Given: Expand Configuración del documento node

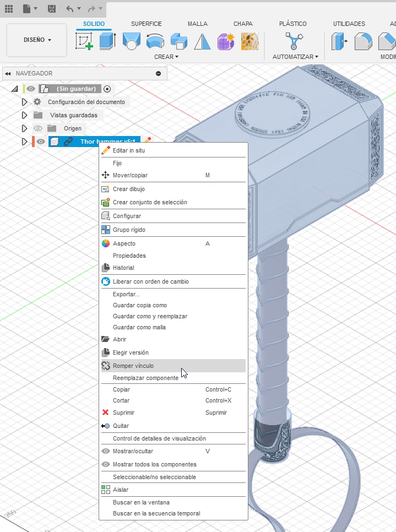Looking at the screenshot, I should (x=24, y=102).
